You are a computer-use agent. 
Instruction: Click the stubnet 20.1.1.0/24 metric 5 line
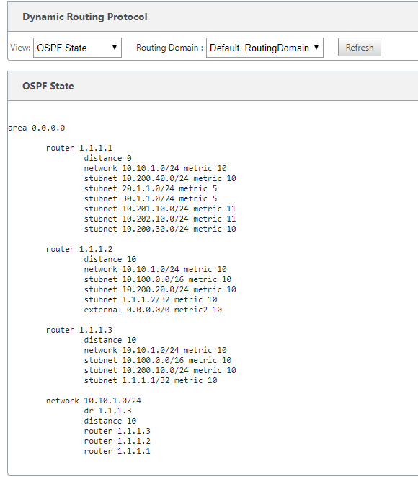[151, 188]
